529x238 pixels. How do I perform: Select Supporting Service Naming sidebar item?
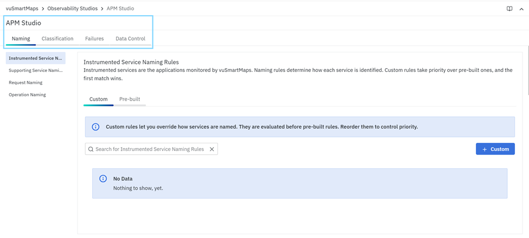[x=36, y=71]
